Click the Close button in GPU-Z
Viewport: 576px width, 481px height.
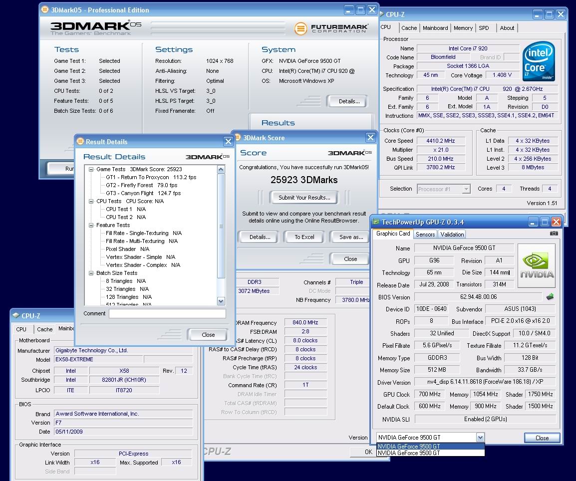pyautogui.click(x=542, y=438)
